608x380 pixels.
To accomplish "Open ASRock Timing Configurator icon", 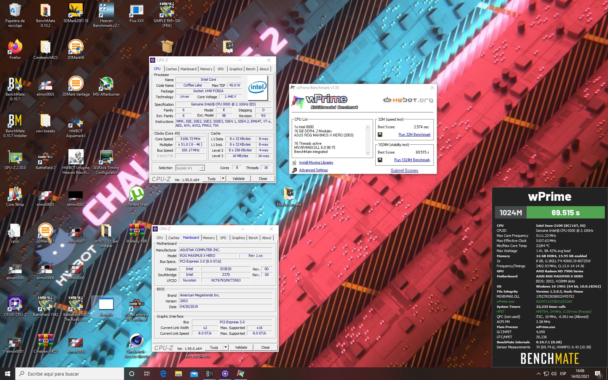I will (106, 162).
